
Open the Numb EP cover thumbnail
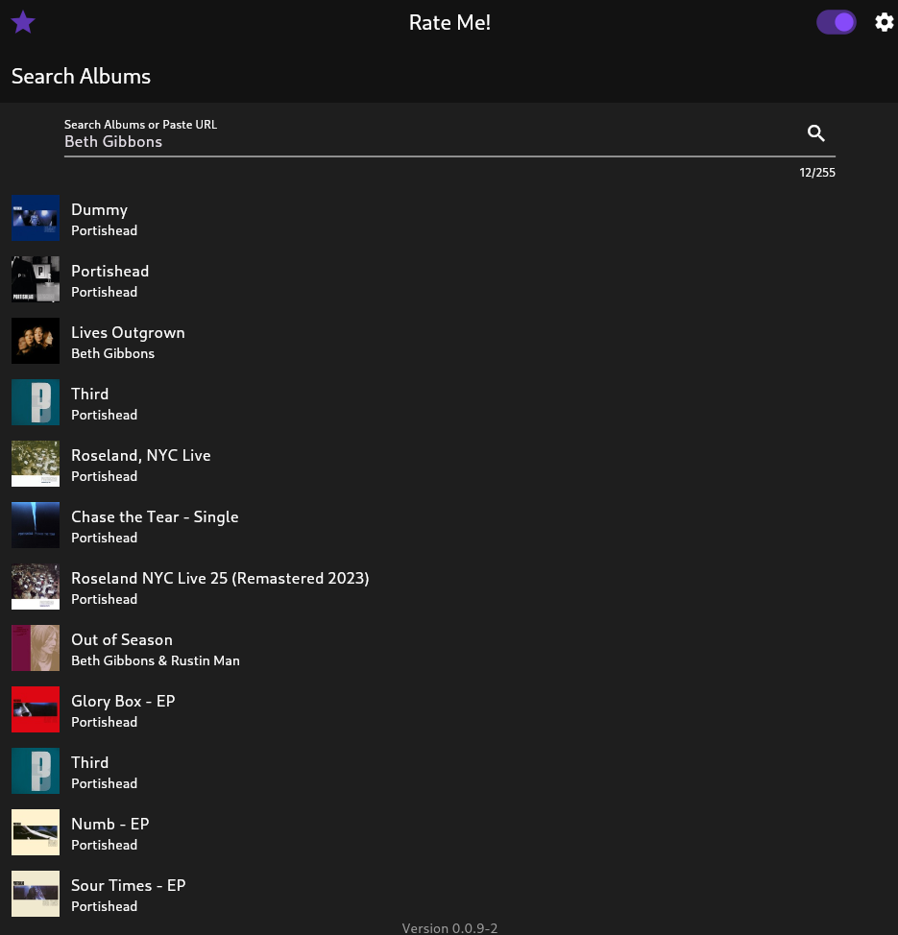click(36, 832)
